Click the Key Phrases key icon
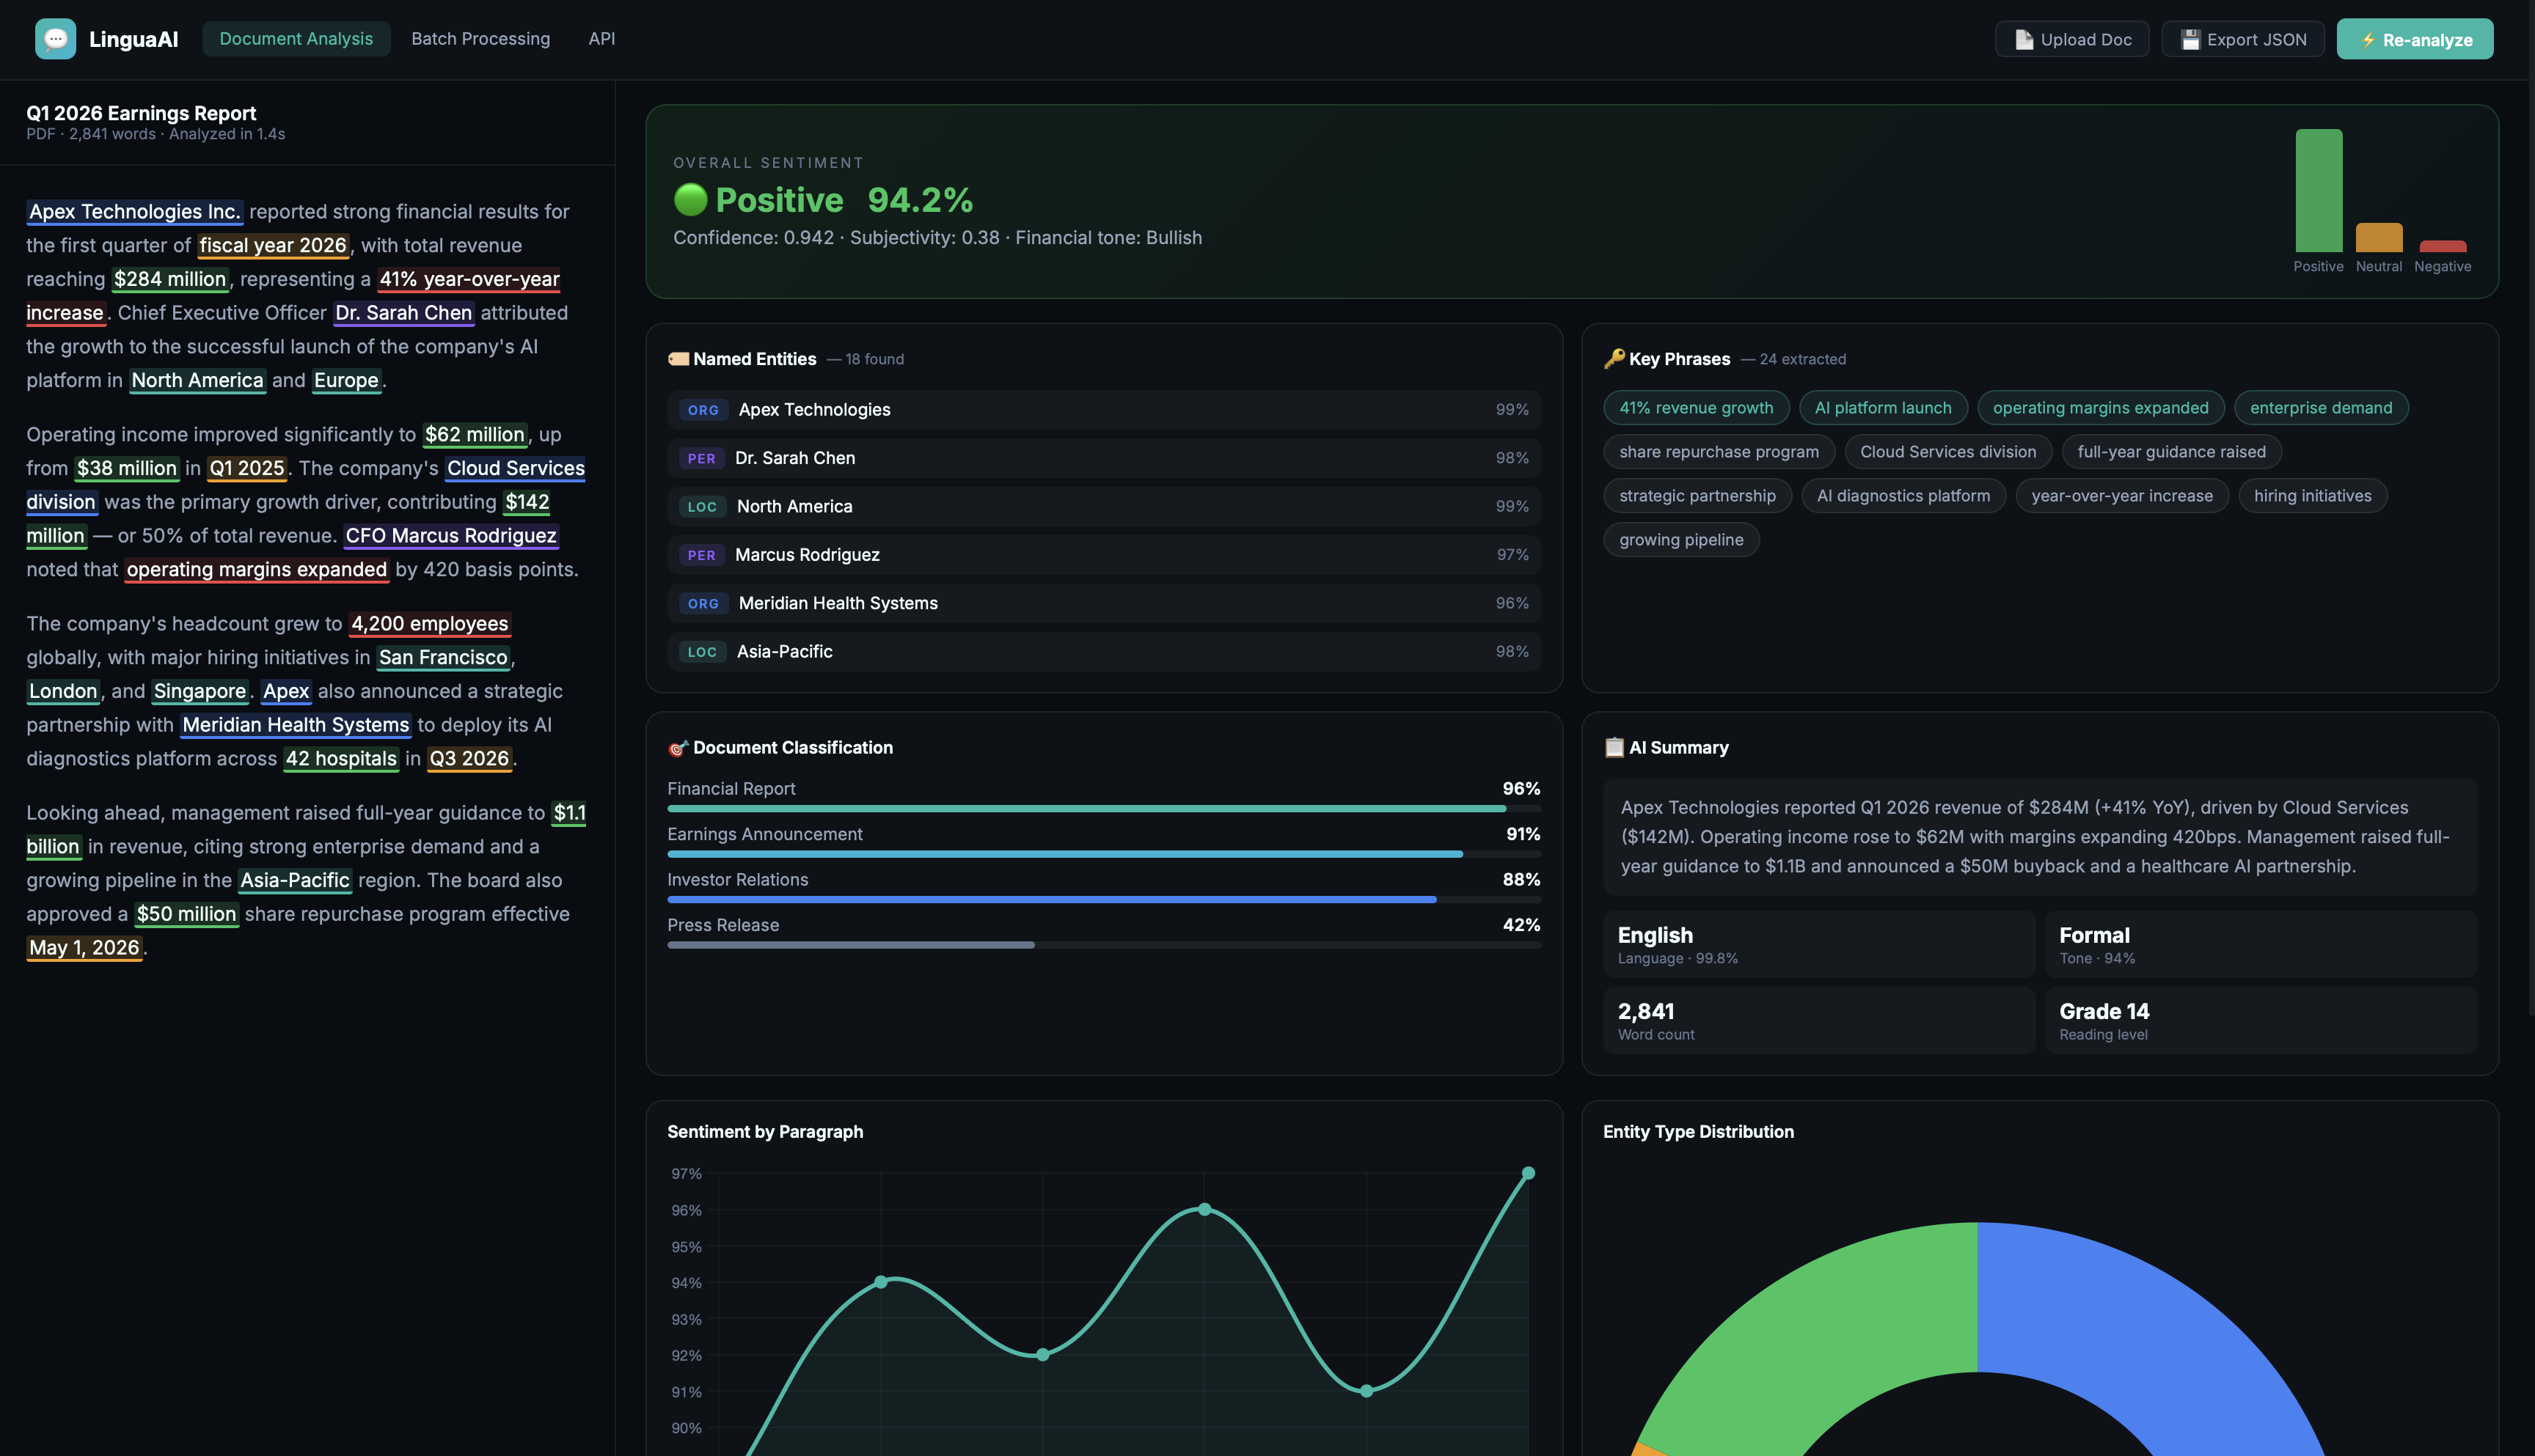The height and width of the screenshot is (1456, 2535). pyautogui.click(x=1614, y=359)
